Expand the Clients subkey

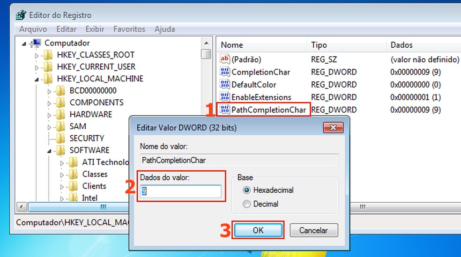click(x=62, y=187)
